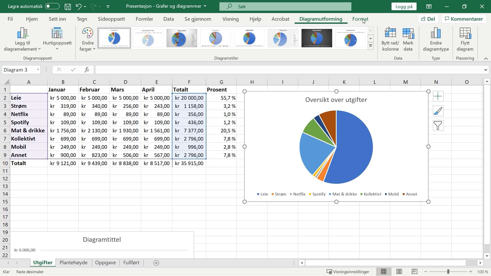Open chart filter funnel button
The width and height of the screenshot is (491, 276).
click(438, 125)
